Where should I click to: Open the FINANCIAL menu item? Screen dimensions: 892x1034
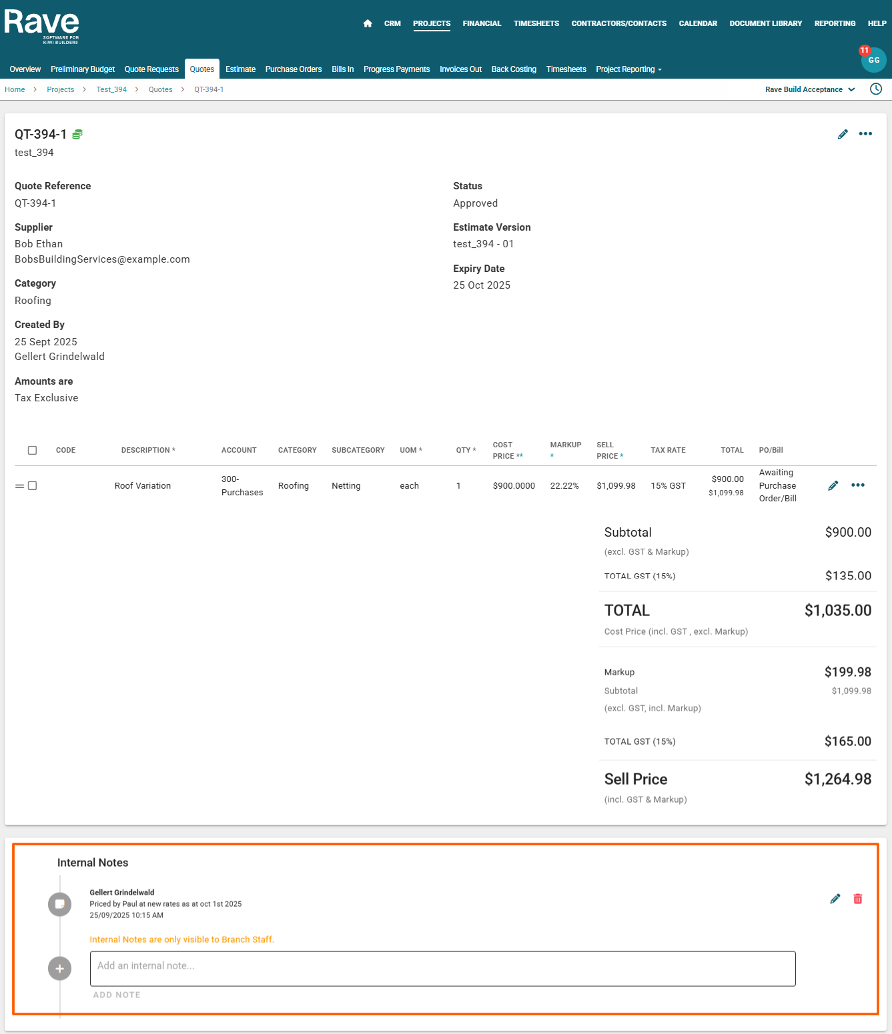point(482,23)
